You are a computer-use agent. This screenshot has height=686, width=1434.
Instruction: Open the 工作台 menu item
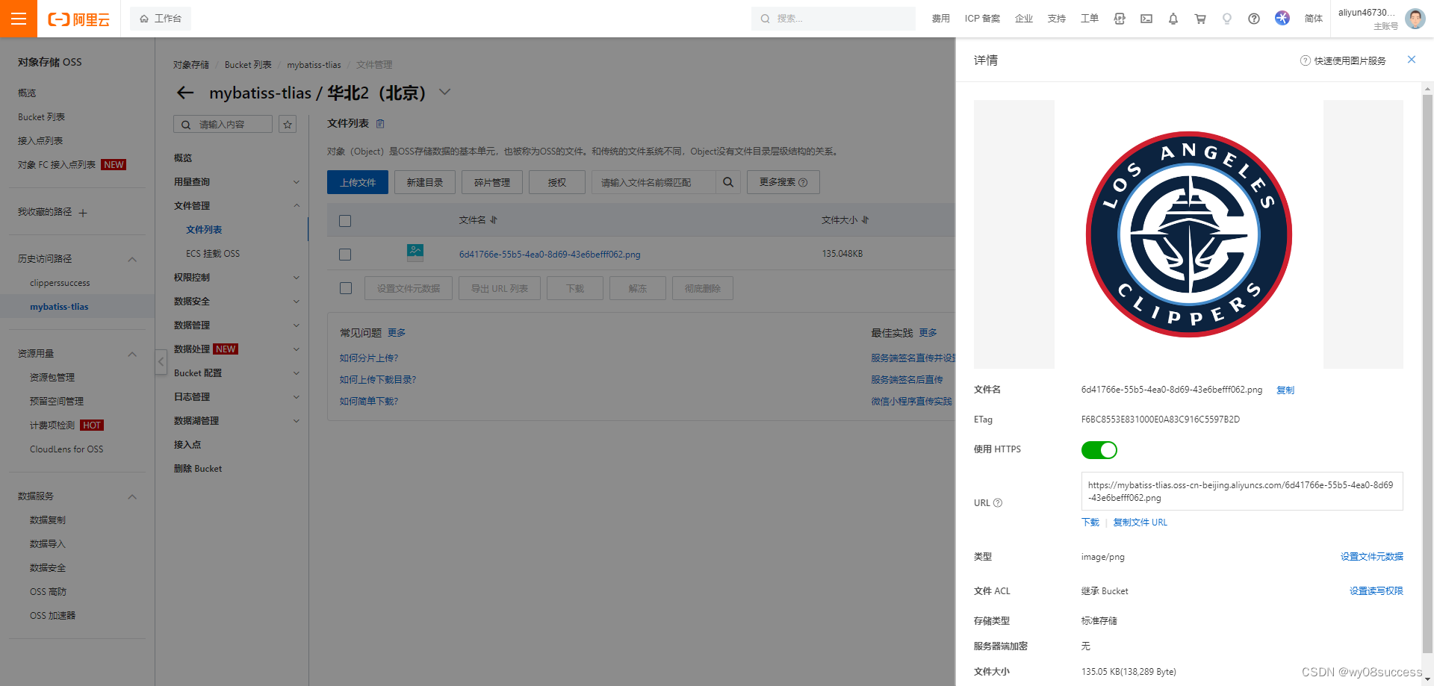[x=161, y=18]
